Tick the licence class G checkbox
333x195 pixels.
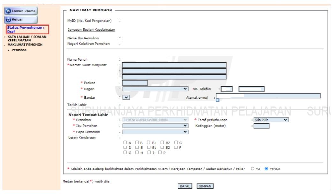click(x=125, y=152)
